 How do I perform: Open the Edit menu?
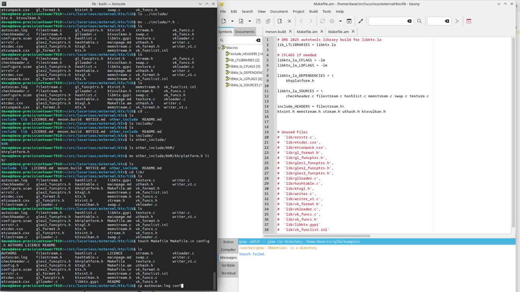pyautogui.click(x=234, y=11)
